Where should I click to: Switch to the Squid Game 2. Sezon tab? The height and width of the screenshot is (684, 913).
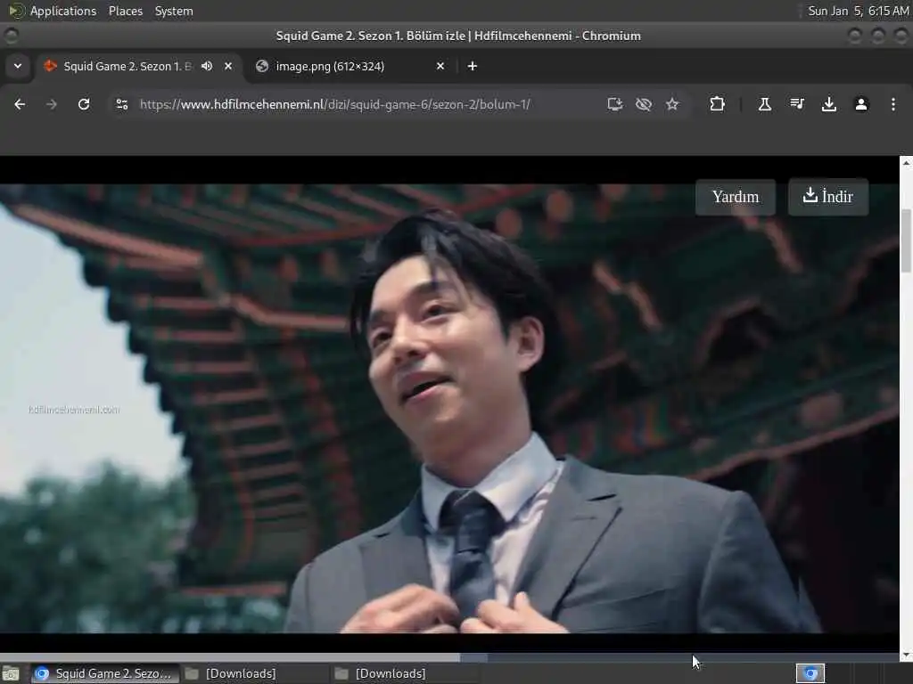coord(138,66)
